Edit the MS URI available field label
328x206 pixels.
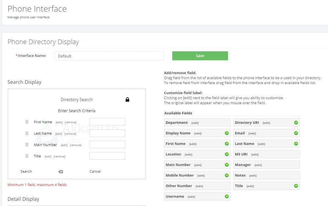click(255, 155)
